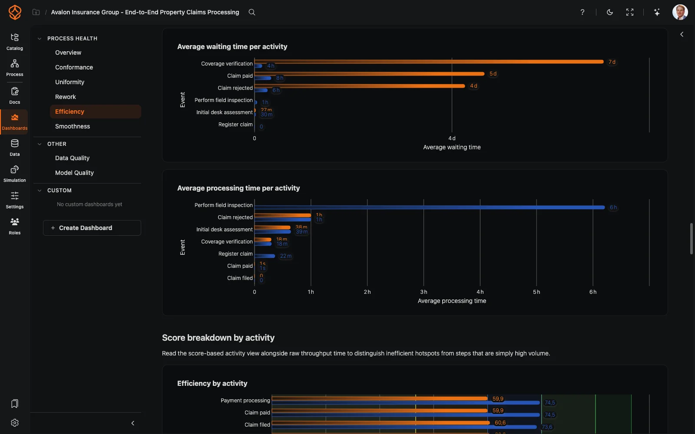The image size is (695, 434).
Task: Open the Catalog section in sidebar
Action: pyautogui.click(x=15, y=42)
